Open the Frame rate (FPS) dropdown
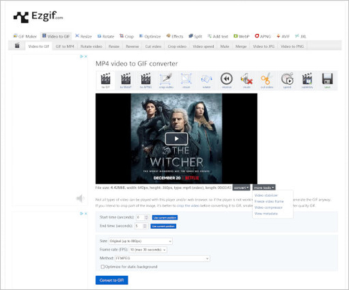 (x=148, y=250)
